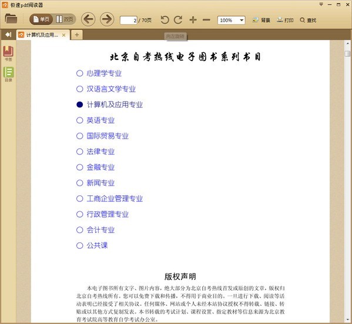Close the 计算机及应用 tab
Viewport: 352px width, 324px height.
(63, 35)
